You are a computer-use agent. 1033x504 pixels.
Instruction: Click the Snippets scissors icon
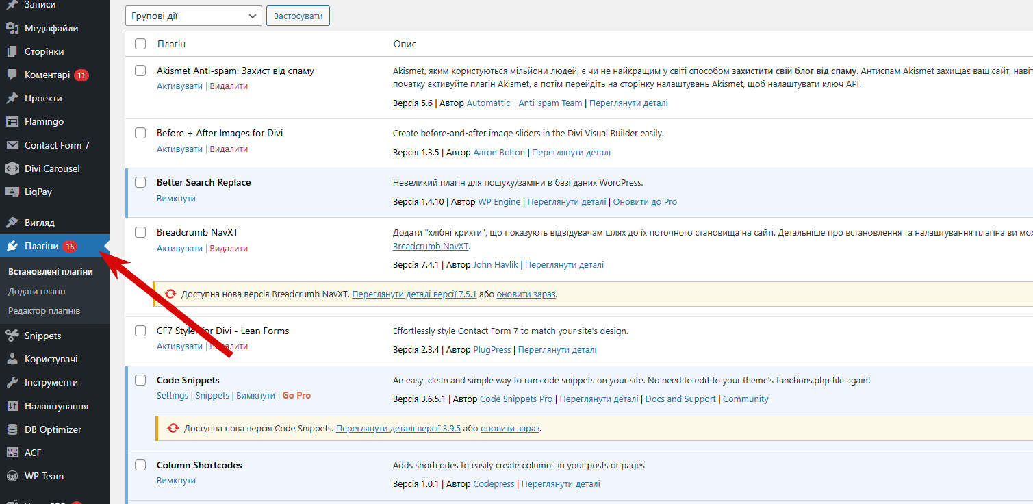(12, 336)
